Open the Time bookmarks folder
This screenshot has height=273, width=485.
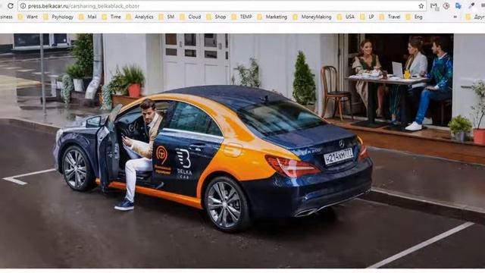pos(111,17)
